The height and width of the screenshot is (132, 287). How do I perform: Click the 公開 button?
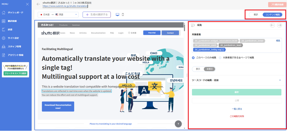237,101
